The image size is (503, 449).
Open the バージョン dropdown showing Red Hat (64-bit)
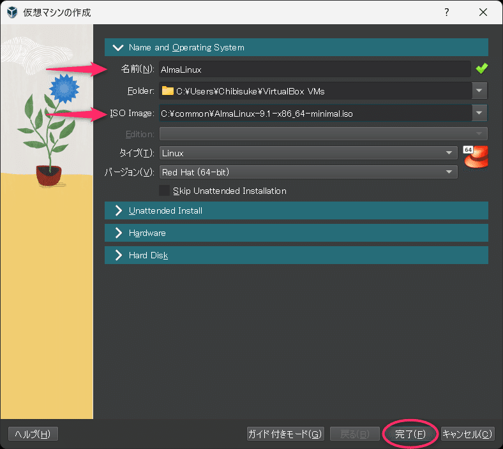[x=308, y=172]
